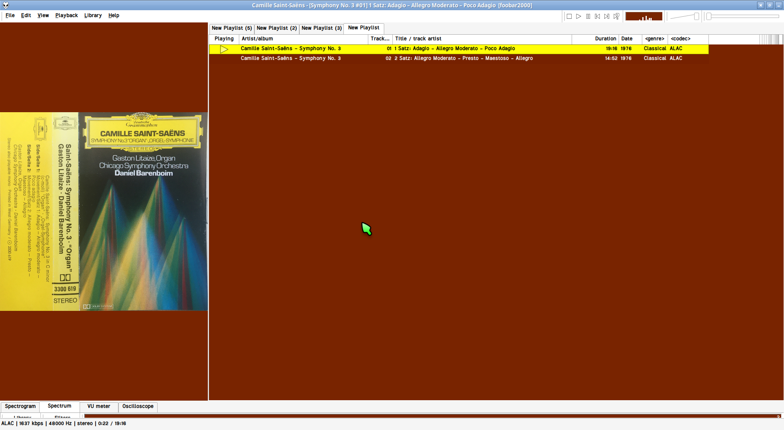784x430 pixels.
Task: Open the Library menu
Action: 93,16
